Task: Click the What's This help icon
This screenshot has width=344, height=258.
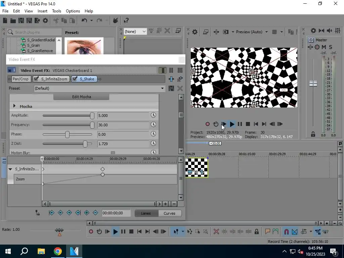Action: [x=126, y=20]
